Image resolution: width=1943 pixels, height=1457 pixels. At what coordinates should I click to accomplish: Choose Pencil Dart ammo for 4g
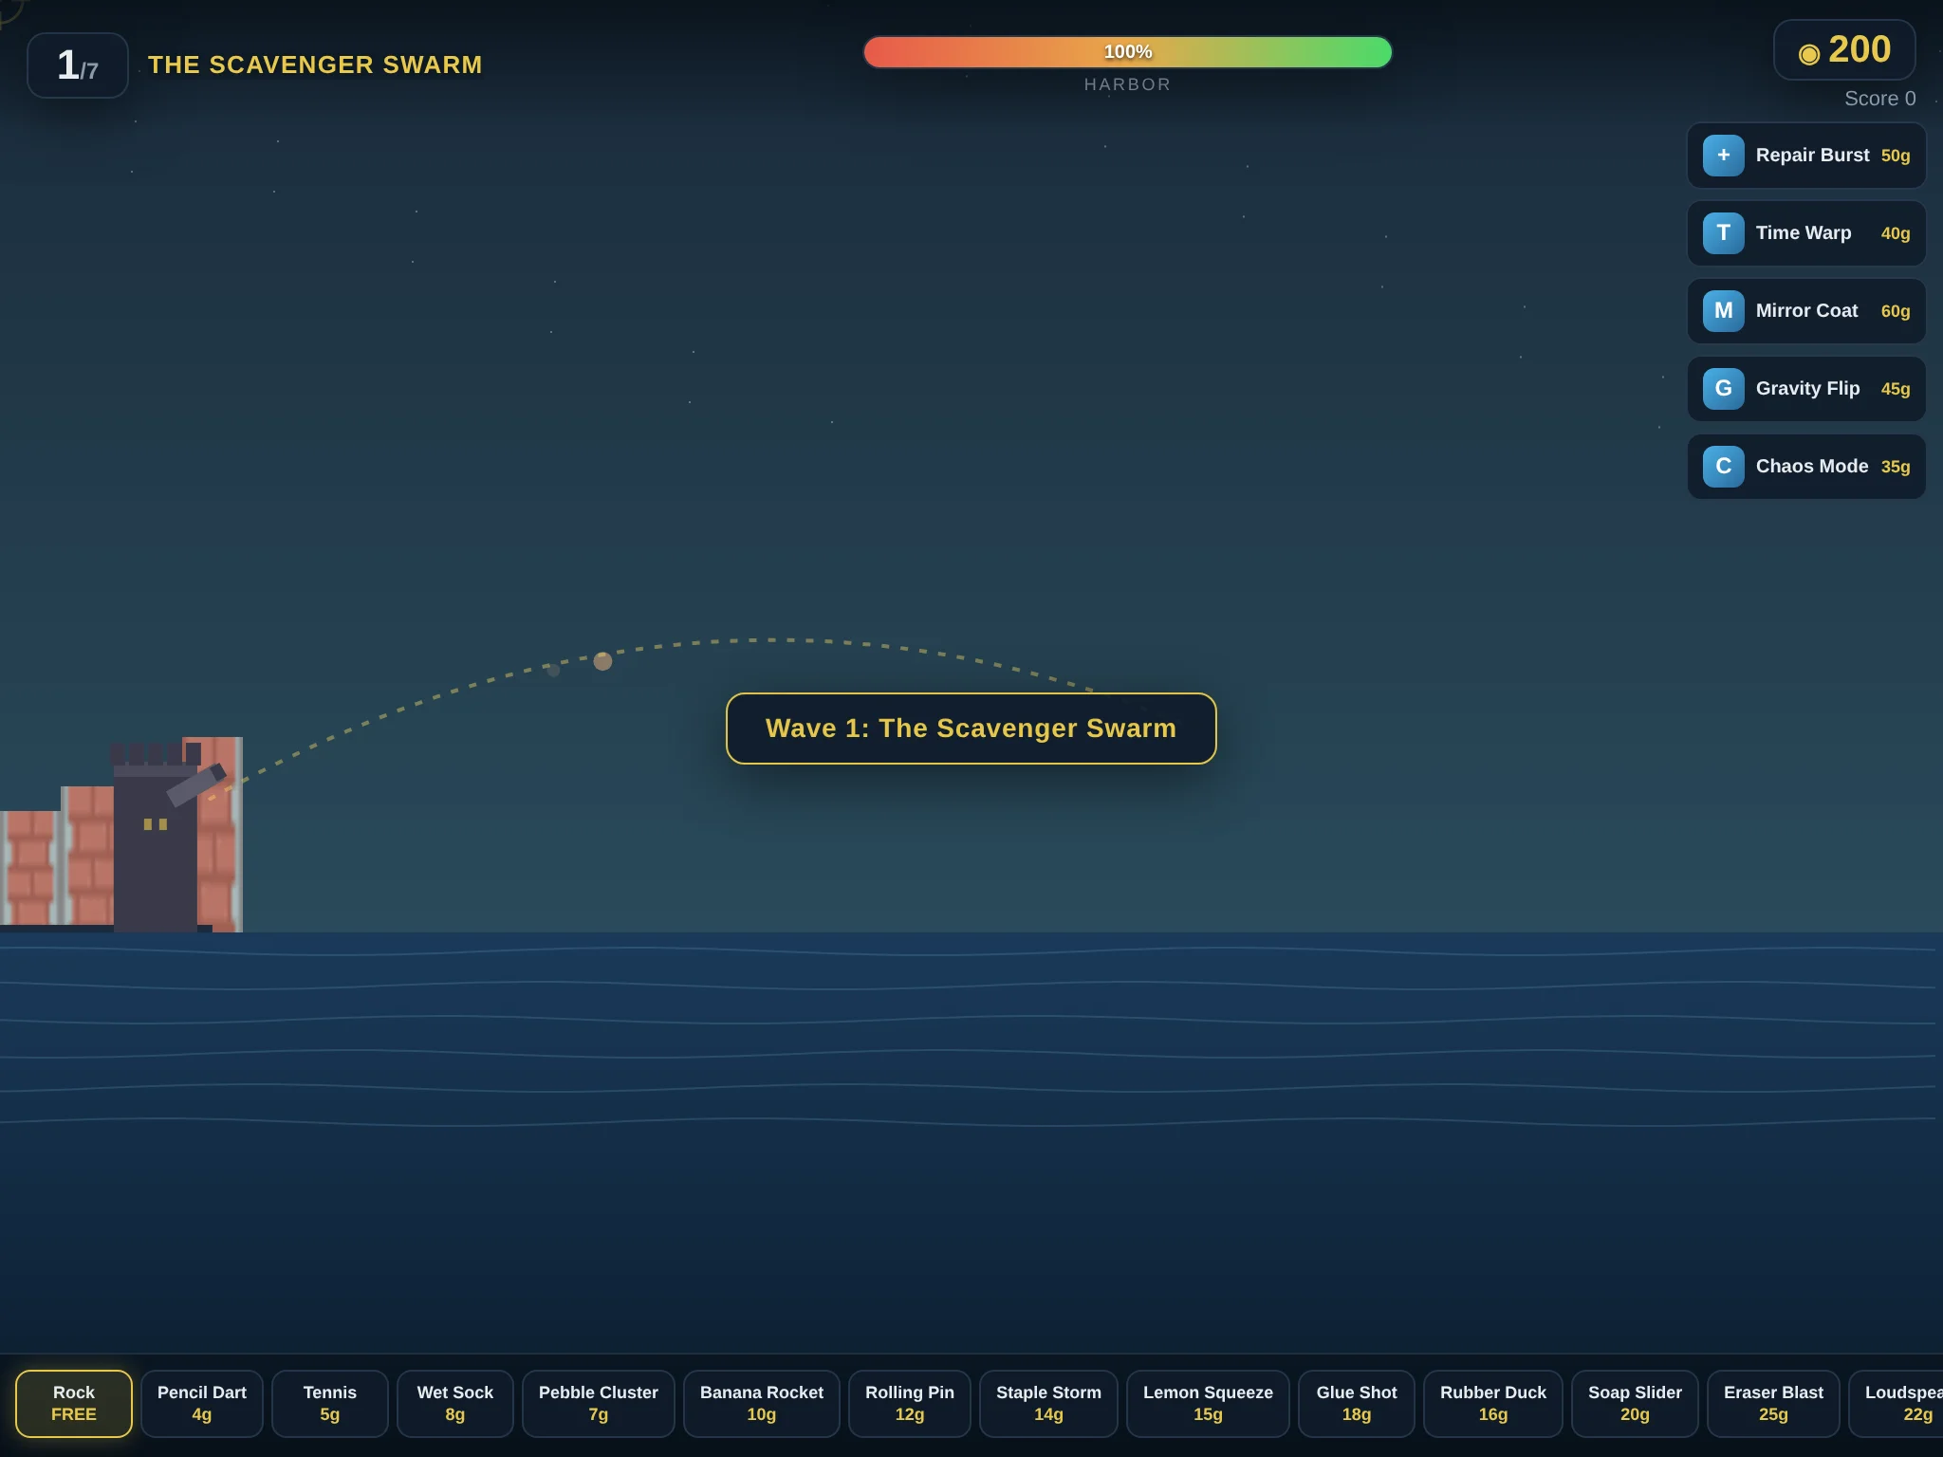point(202,1403)
